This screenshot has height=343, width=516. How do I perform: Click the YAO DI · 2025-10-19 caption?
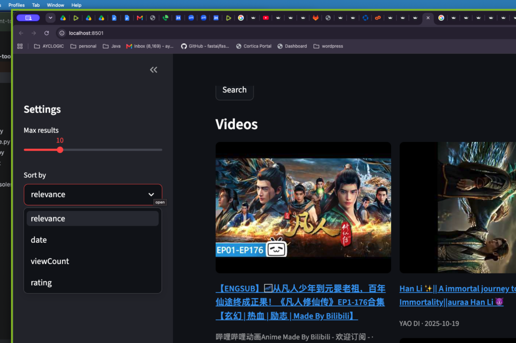[429, 323]
